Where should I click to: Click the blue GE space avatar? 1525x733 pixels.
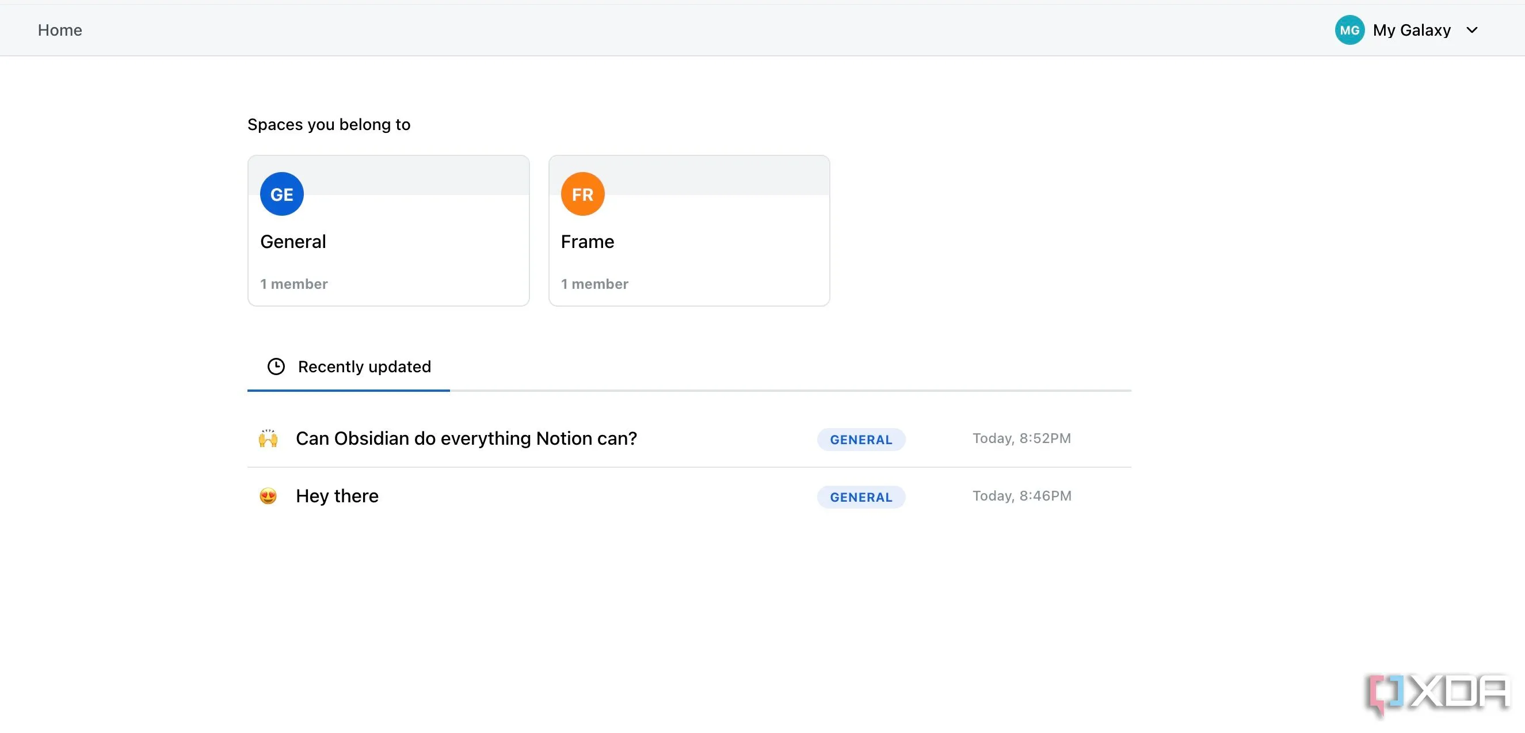click(282, 194)
